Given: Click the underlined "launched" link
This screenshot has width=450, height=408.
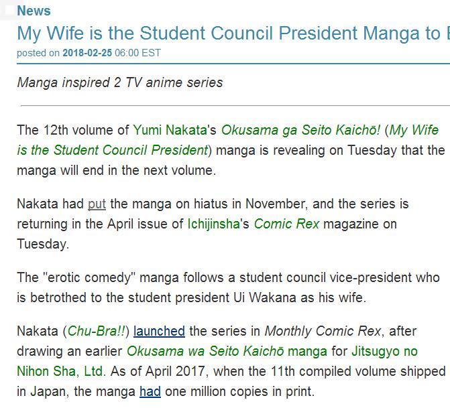Looking at the screenshot, I should tap(159, 330).
